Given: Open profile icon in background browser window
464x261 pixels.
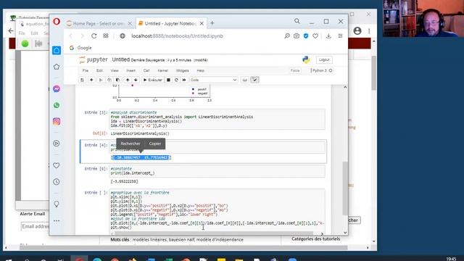Looking at the screenshot, I should pos(357,30).
